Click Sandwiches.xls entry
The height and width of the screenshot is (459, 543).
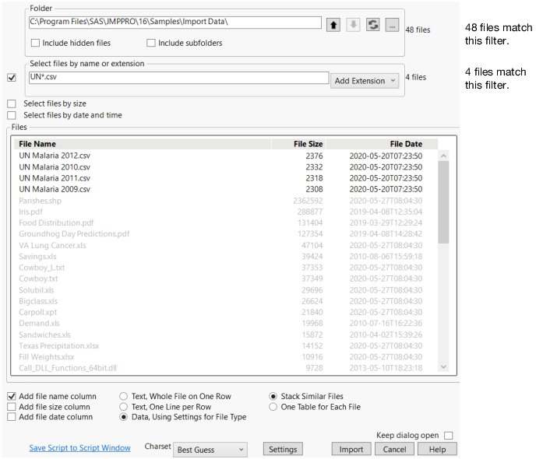click(x=44, y=335)
